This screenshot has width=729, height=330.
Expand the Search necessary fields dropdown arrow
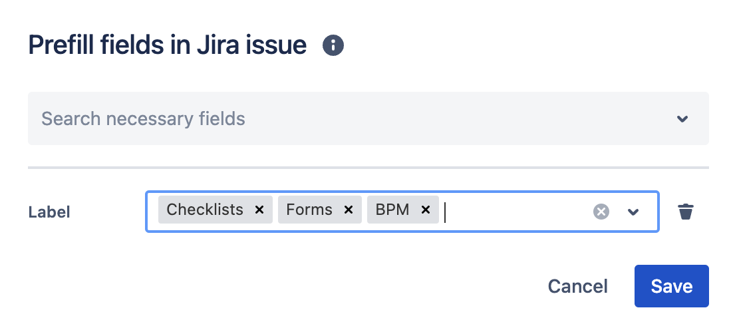coord(682,119)
